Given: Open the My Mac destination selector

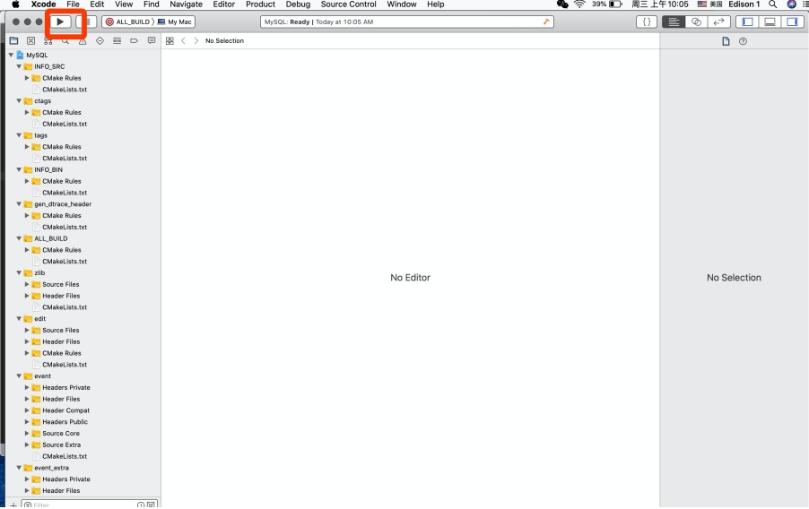Looking at the screenshot, I should coord(174,22).
